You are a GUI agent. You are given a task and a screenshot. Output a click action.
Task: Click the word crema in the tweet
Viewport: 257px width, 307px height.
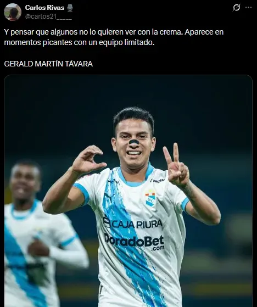point(171,32)
